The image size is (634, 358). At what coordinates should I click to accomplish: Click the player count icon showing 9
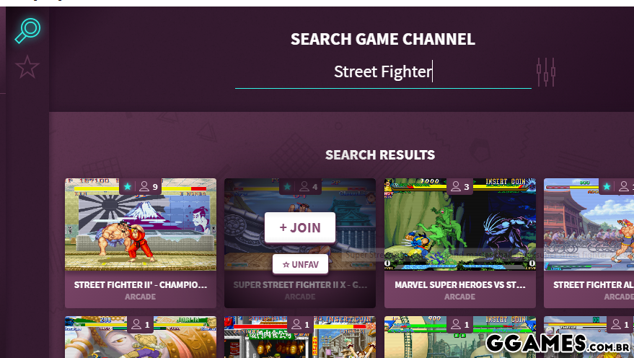(x=144, y=186)
